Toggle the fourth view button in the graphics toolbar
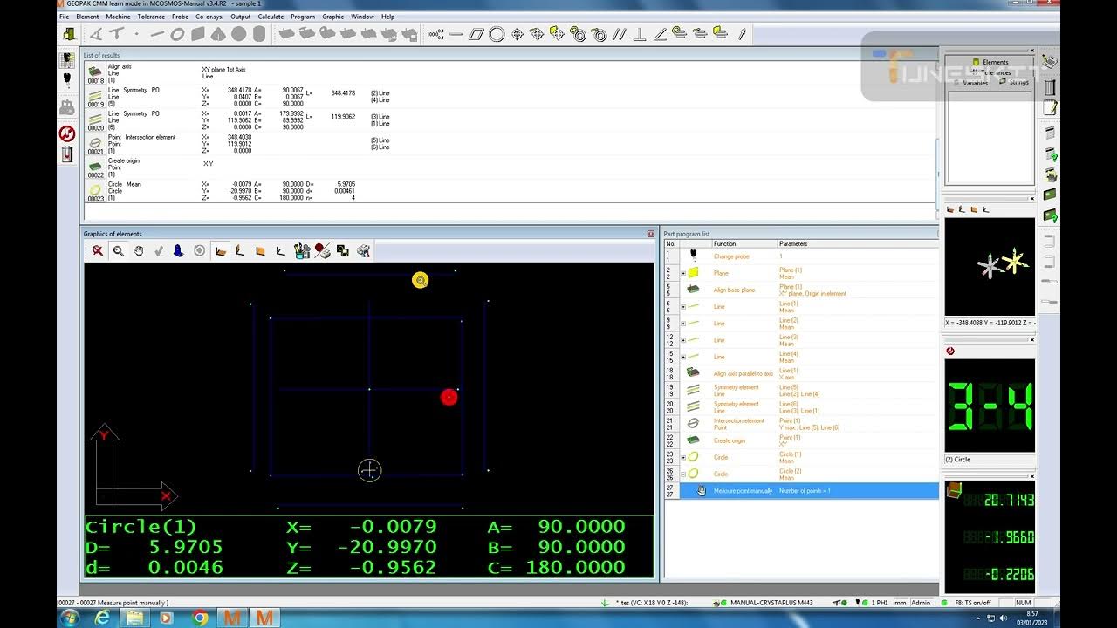The width and height of the screenshot is (1117, 628). (280, 251)
